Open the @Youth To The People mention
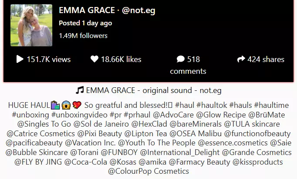Image resolution: width=297 pixels, height=179 pixels. pyautogui.click(x=157, y=143)
